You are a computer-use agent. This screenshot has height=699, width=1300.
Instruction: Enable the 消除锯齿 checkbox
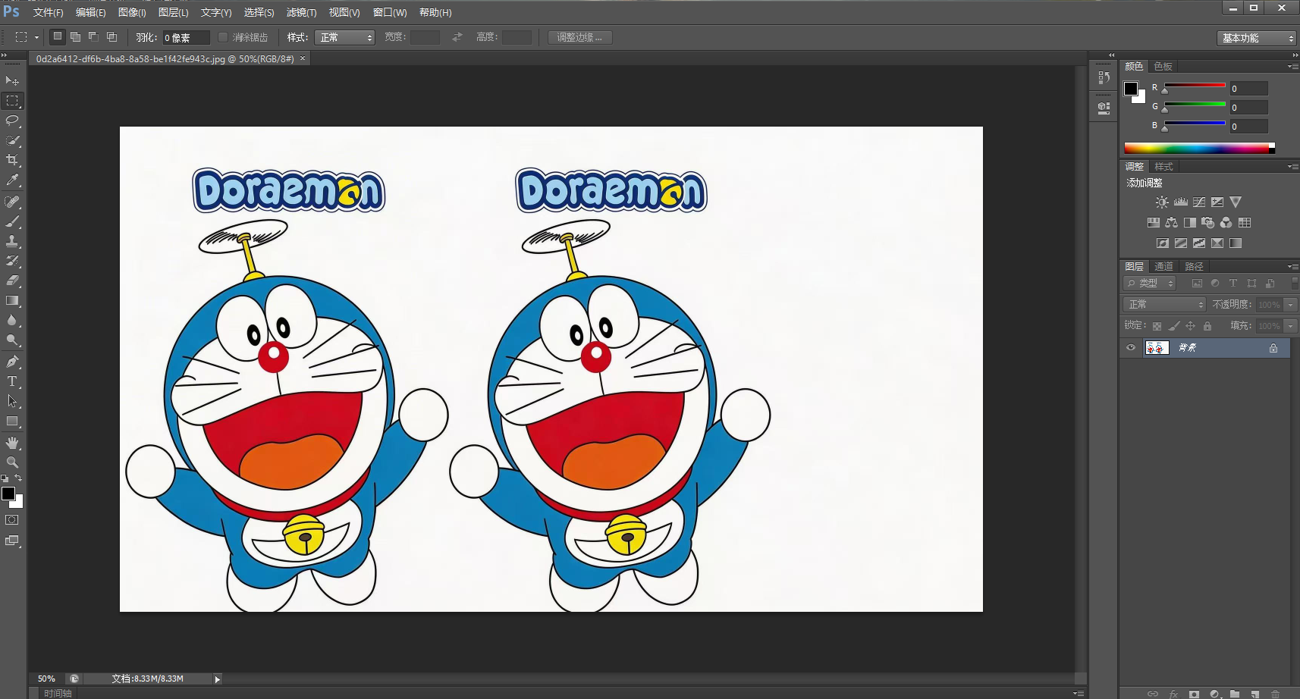[x=223, y=37]
